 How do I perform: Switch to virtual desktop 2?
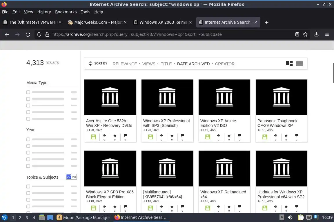point(20,218)
